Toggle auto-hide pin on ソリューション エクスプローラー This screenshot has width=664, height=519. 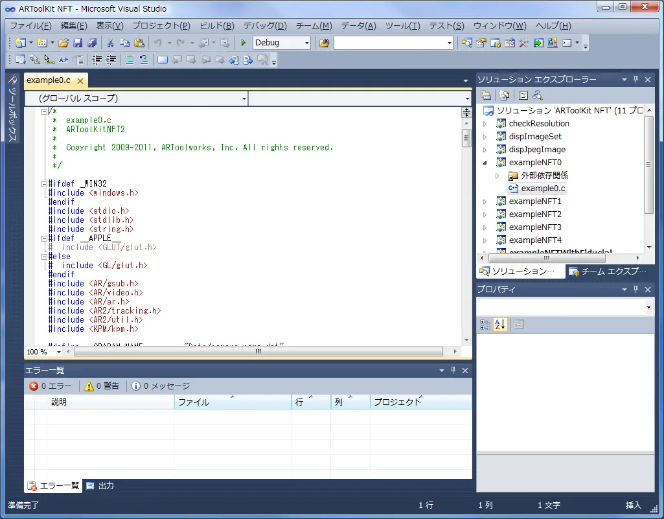click(x=636, y=79)
